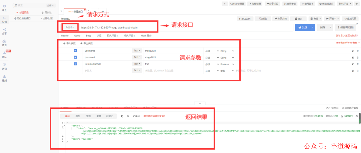Click the 美化 beautify wand in response toolbar
This screenshot has height=153, width=361.
(136, 116)
